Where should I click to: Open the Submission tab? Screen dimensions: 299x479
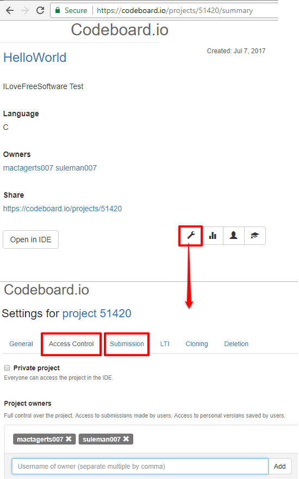tap(127, 344)
